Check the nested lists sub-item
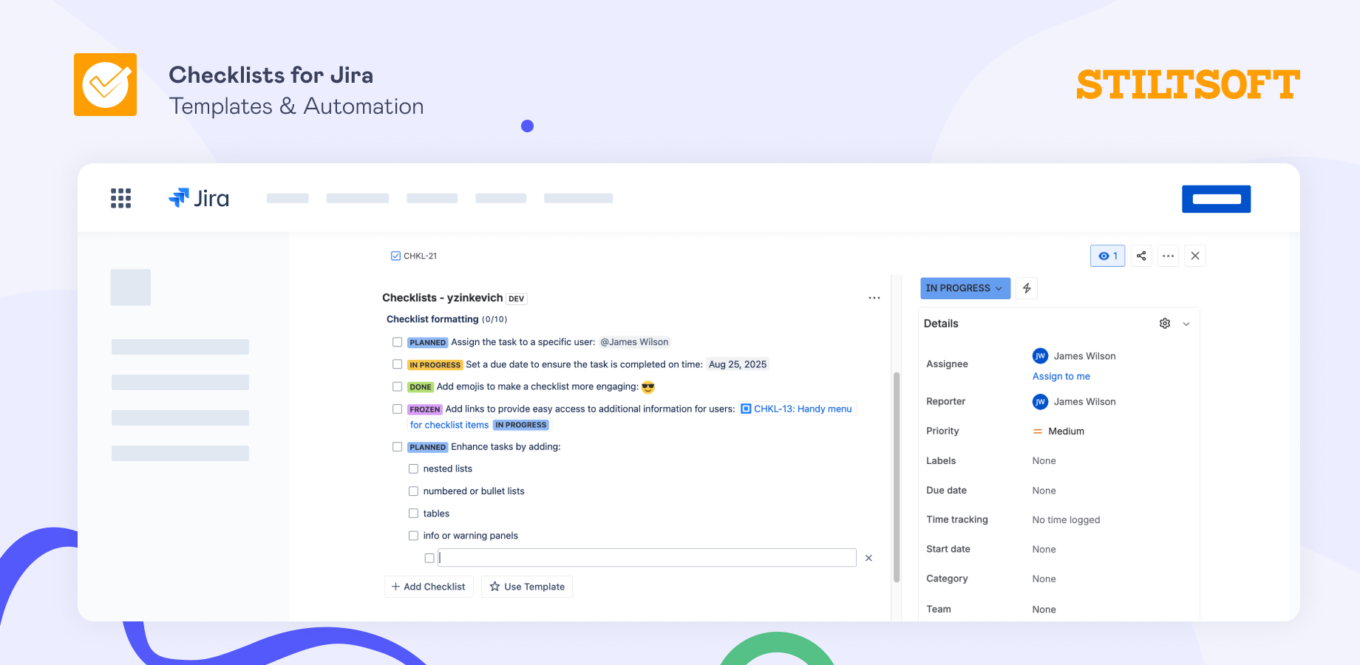Screen dimensions: 1360x665 (x=413, y=468)
